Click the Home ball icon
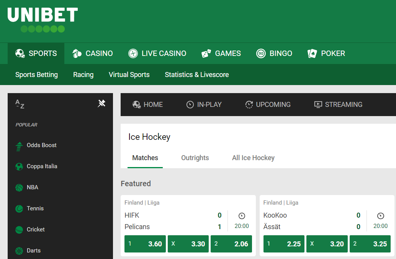 (x=137, y=104)
